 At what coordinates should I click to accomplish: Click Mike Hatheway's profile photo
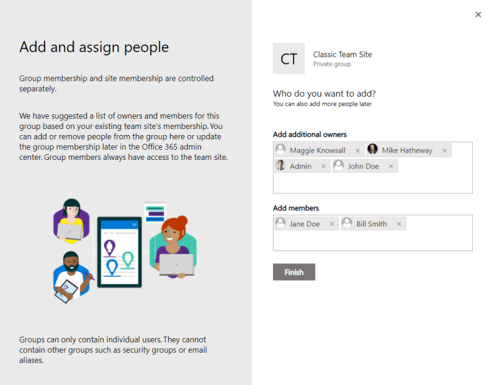pos(373,150)
